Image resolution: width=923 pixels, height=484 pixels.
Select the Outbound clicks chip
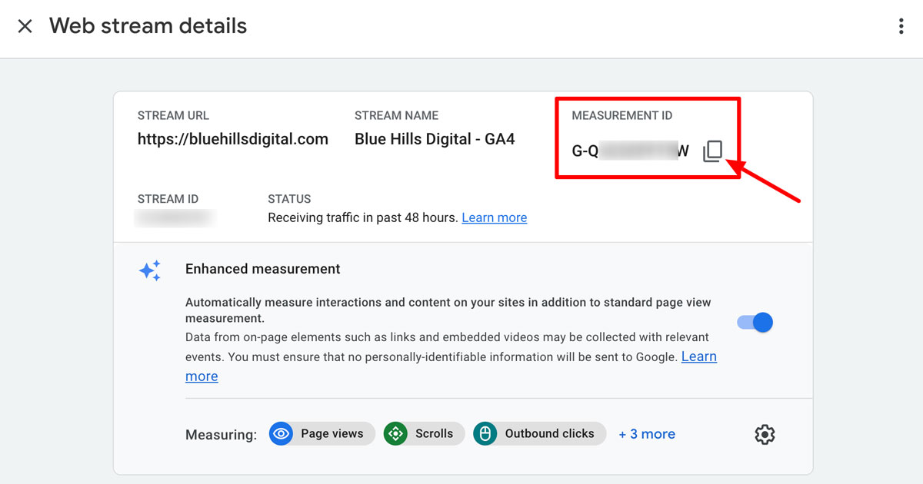(x=539, y=433)
